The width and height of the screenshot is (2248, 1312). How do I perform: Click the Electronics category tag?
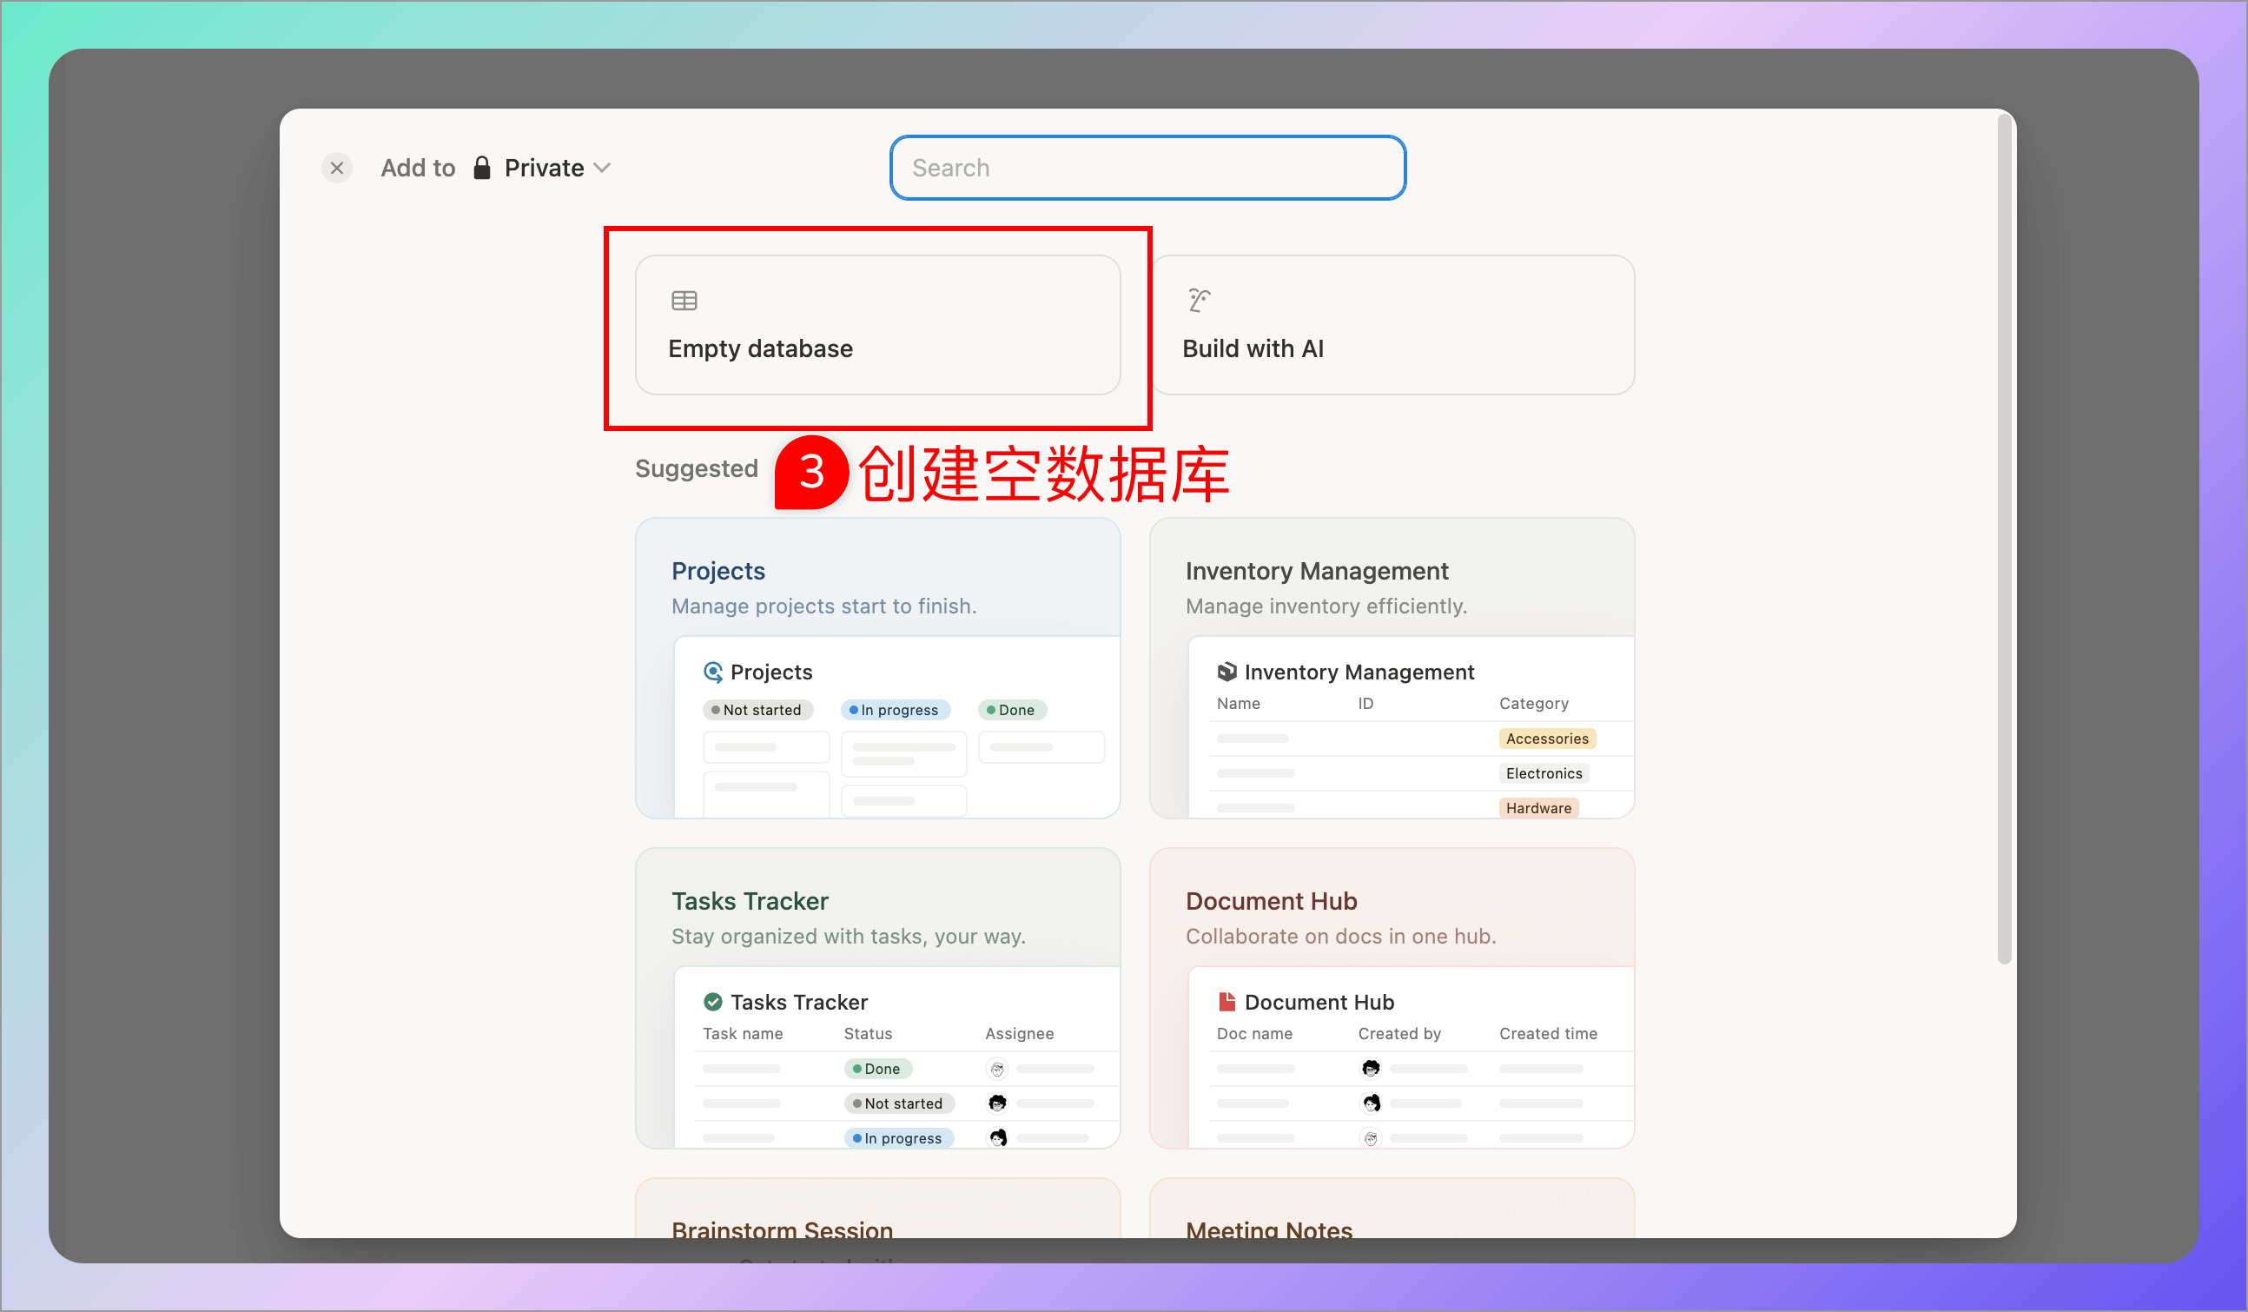(1544, 773)
